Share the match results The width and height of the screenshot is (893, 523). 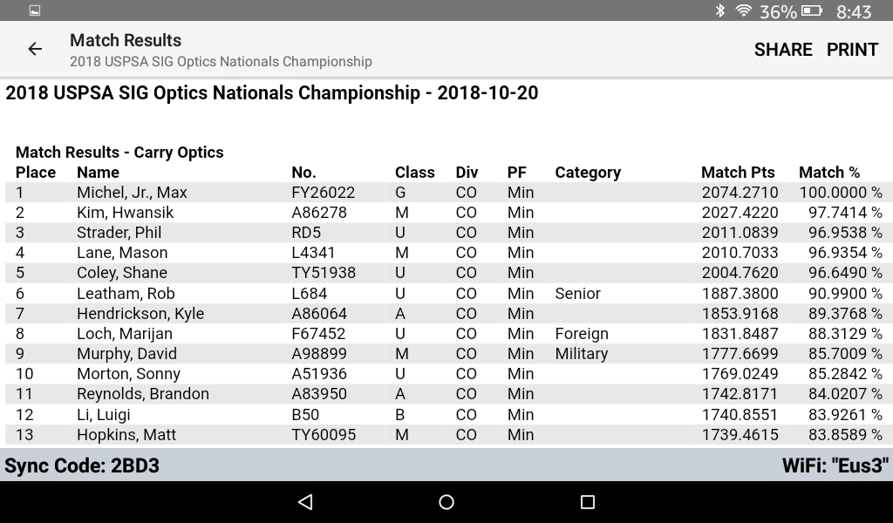783,50
